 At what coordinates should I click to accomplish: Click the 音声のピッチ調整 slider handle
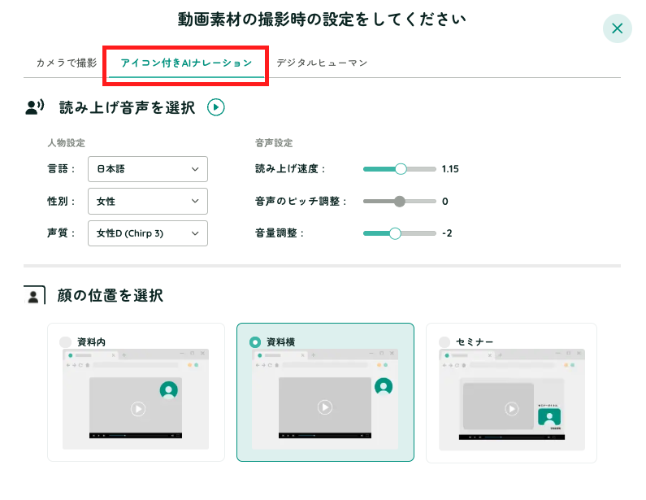399,201
